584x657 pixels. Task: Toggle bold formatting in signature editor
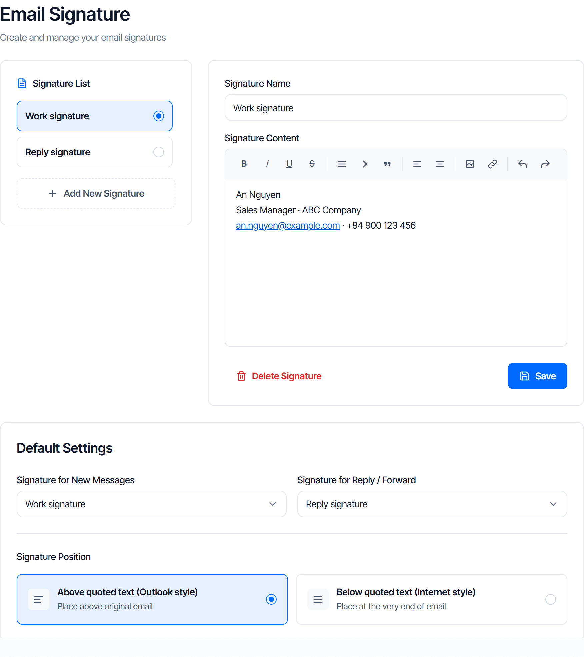pyautogui.click(x=244, y=164)
